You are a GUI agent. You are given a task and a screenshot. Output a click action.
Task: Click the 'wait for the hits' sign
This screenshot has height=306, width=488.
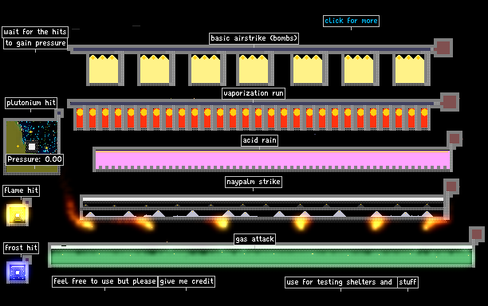[35, 32]
